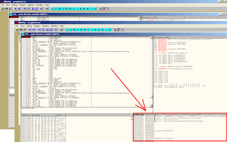This screenshot has height=142, width=227.
Task: Click disassembly scrollbar up arrow, front CPU window
Action: point(151,38)
